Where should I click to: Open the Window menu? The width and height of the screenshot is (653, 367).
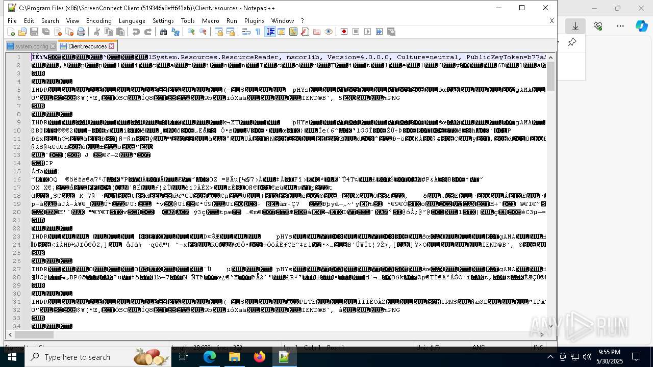click(282, 21)
